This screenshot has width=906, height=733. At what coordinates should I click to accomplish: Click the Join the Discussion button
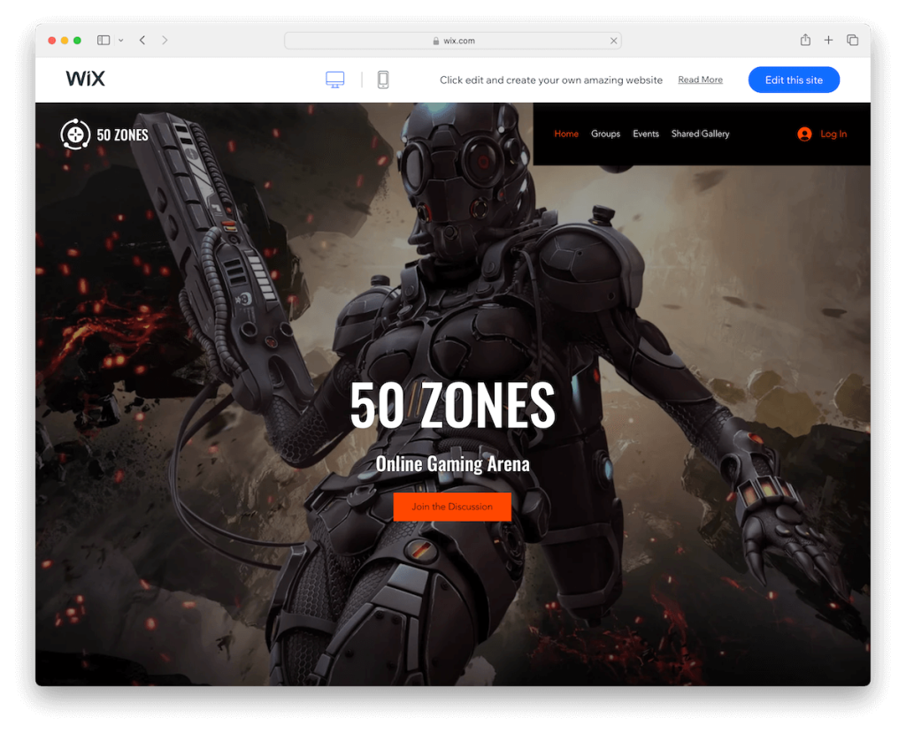point(452,507)
